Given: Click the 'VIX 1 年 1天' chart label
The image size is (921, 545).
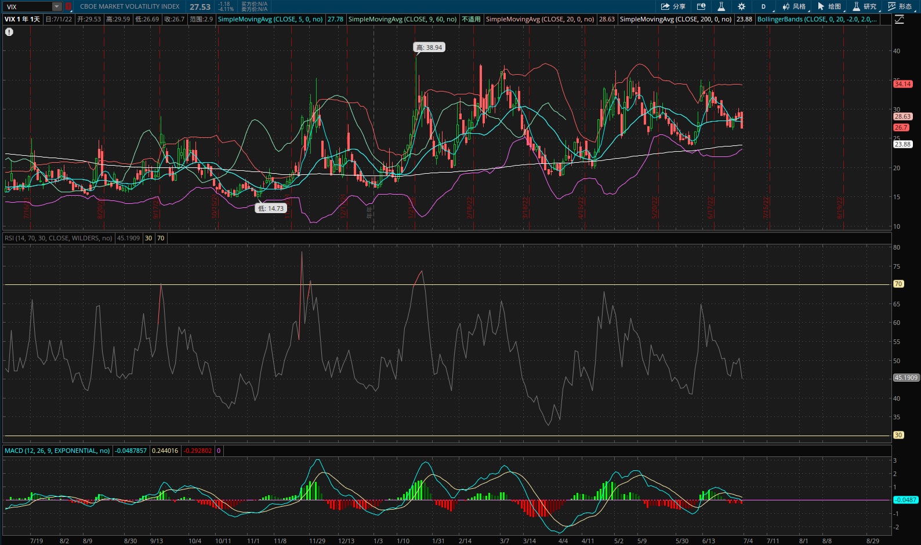Looking at the screenshot, I should [x=23, y=19].
